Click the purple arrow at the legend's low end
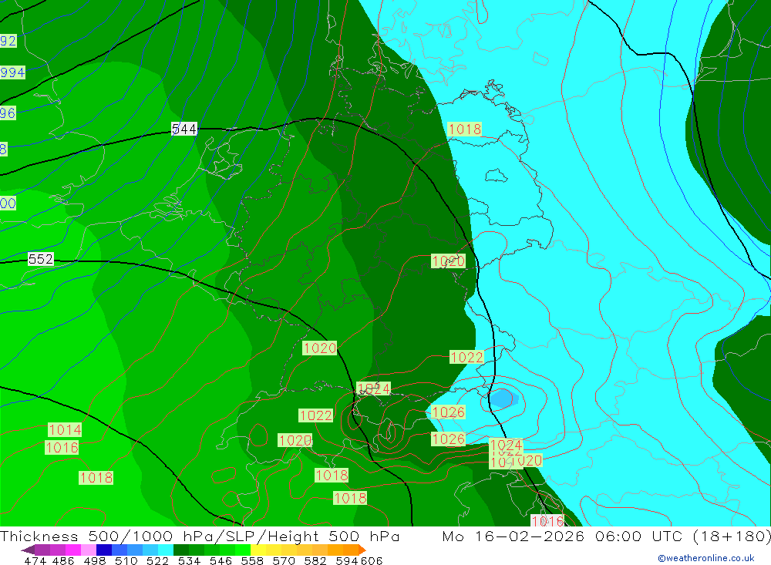771x565 pixels. [28, 550]
